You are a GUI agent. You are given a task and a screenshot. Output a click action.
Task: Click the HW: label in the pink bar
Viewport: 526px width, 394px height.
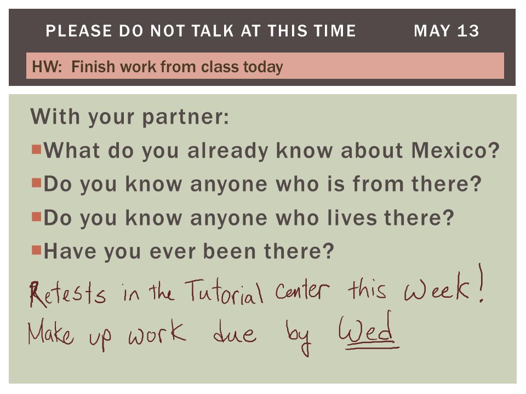[x=47, y=66]
